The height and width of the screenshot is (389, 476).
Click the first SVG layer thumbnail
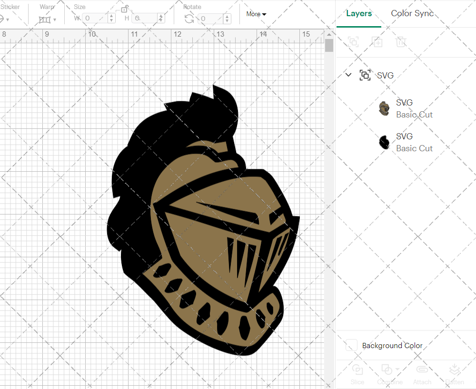[384, 108]
